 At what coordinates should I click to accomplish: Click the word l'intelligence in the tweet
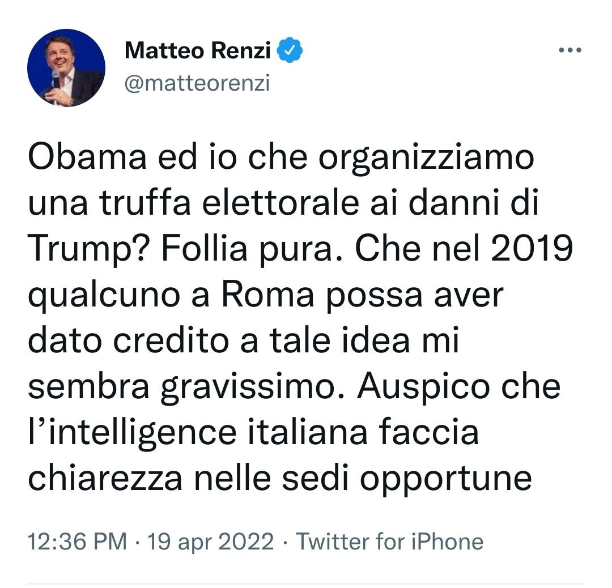[x=131, y=433]
